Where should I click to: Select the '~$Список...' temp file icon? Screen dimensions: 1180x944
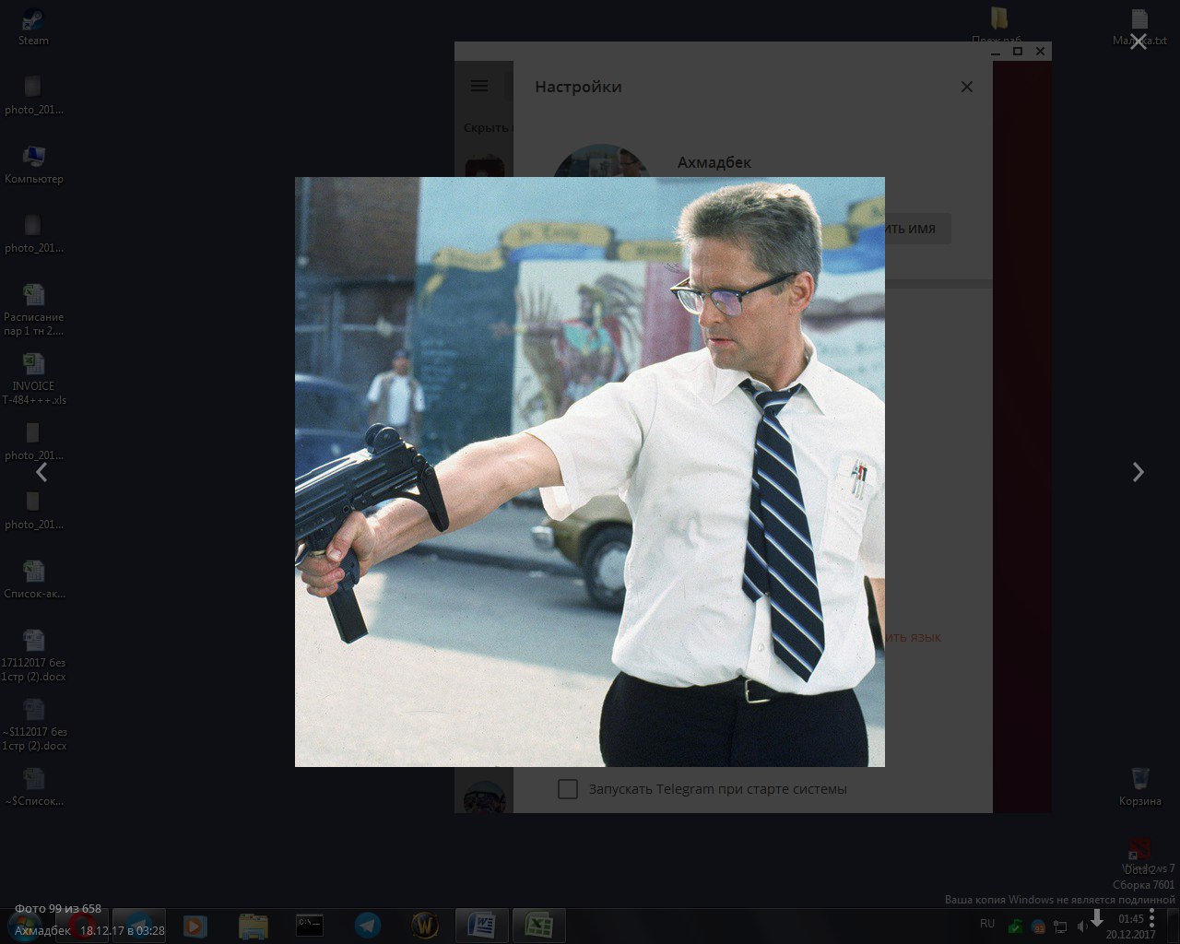[x=34, y=787]
